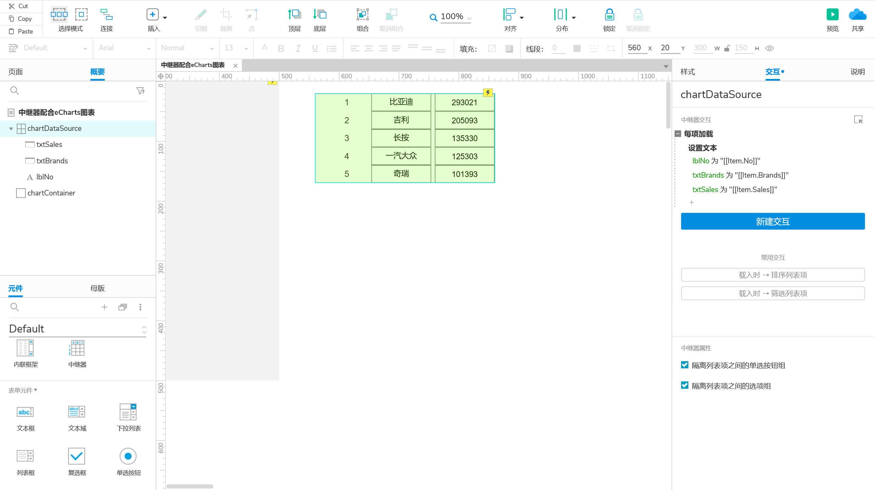Screen dimensions: 875x490
Task: Bring widget to front with 顶层
Action: pos(294,20)
